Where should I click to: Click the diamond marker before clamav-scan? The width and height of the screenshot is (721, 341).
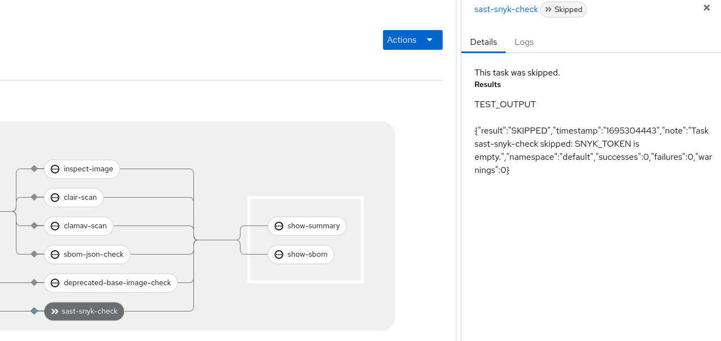(x=34, y=226)
